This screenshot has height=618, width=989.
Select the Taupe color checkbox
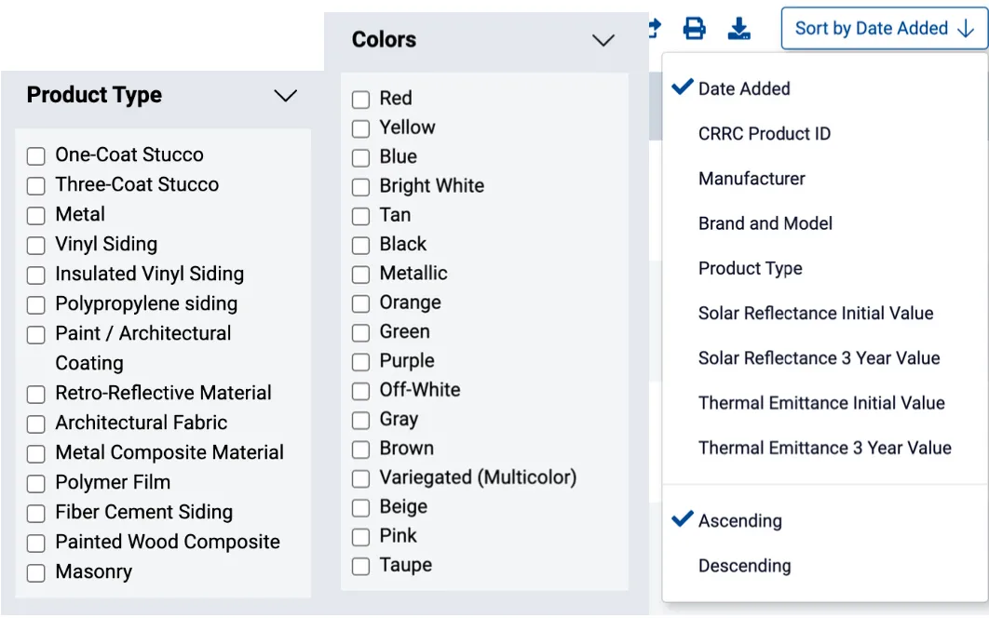[x=360, y=565]
